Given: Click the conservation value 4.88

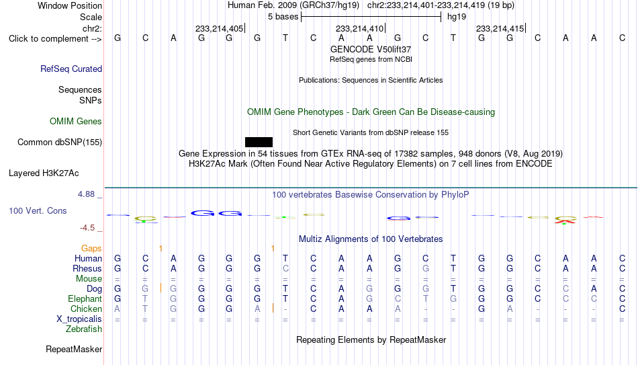Looking at the screenshot, I should 86,194.
